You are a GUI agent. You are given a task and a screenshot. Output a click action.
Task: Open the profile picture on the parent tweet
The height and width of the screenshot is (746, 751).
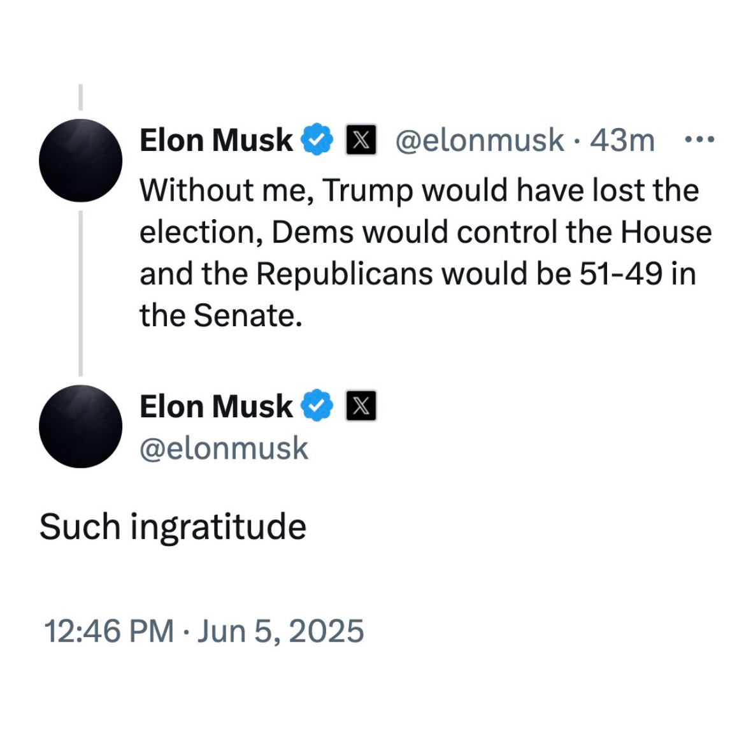[80, 161]
